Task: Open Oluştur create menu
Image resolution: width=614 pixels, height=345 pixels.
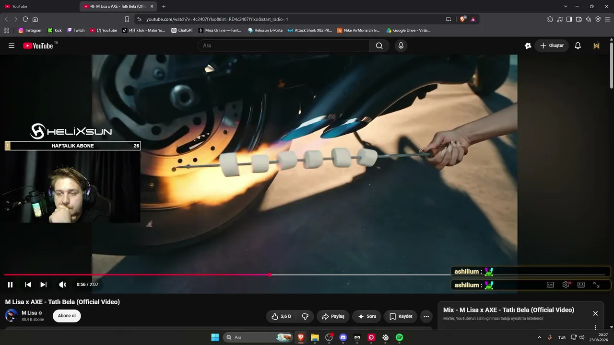Action: (552, 46)
